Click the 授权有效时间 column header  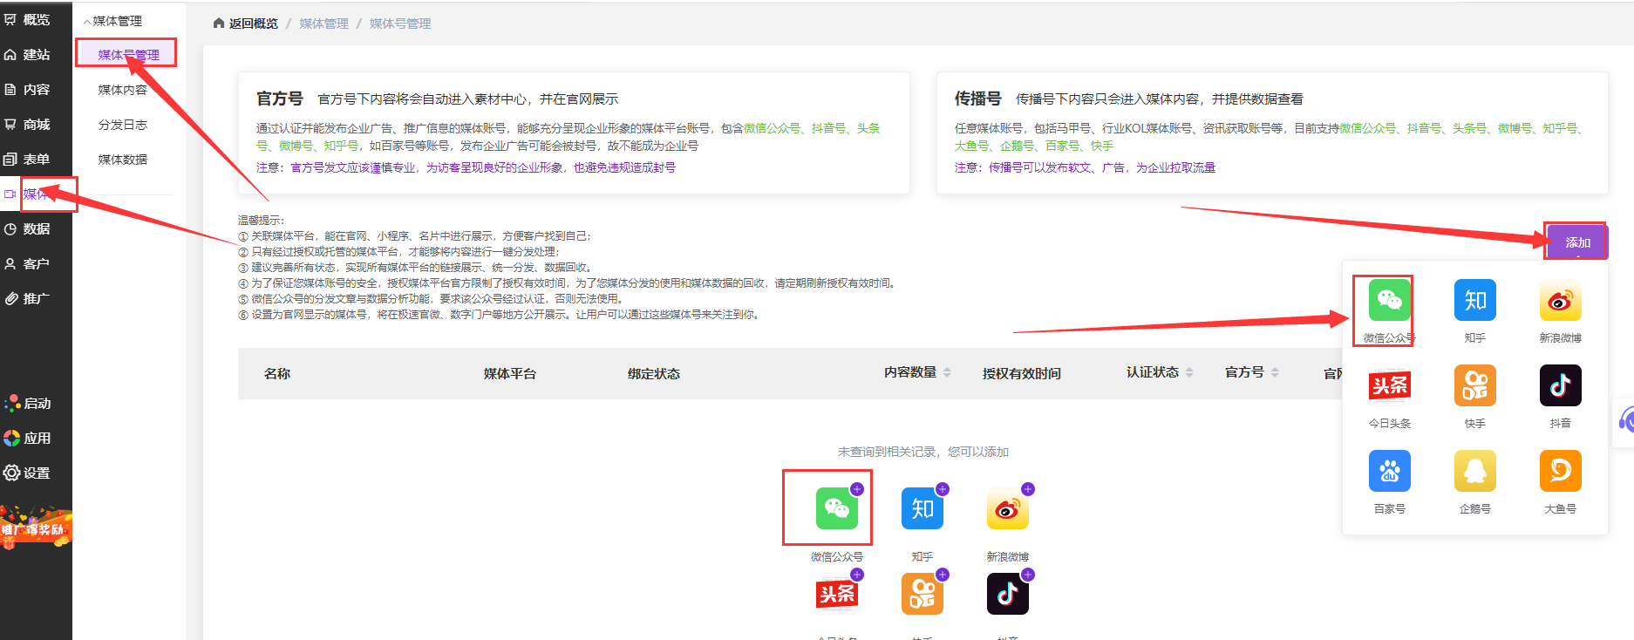(x=1021, y=373)
